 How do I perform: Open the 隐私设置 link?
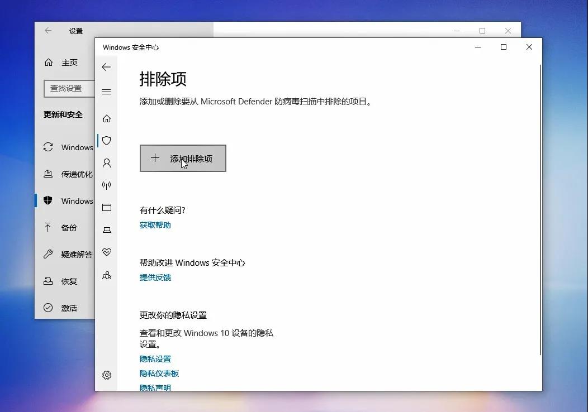(x=155, y=359)
